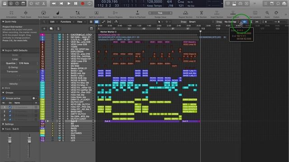
Task: Toggle the Flex show/hide icon
Action: pos(109,22)
